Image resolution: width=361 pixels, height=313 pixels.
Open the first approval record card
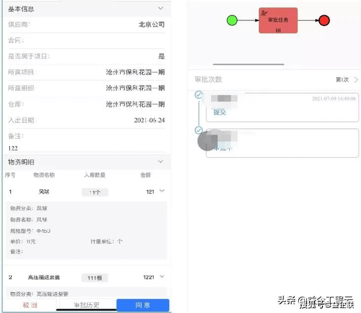coord(282,107)
